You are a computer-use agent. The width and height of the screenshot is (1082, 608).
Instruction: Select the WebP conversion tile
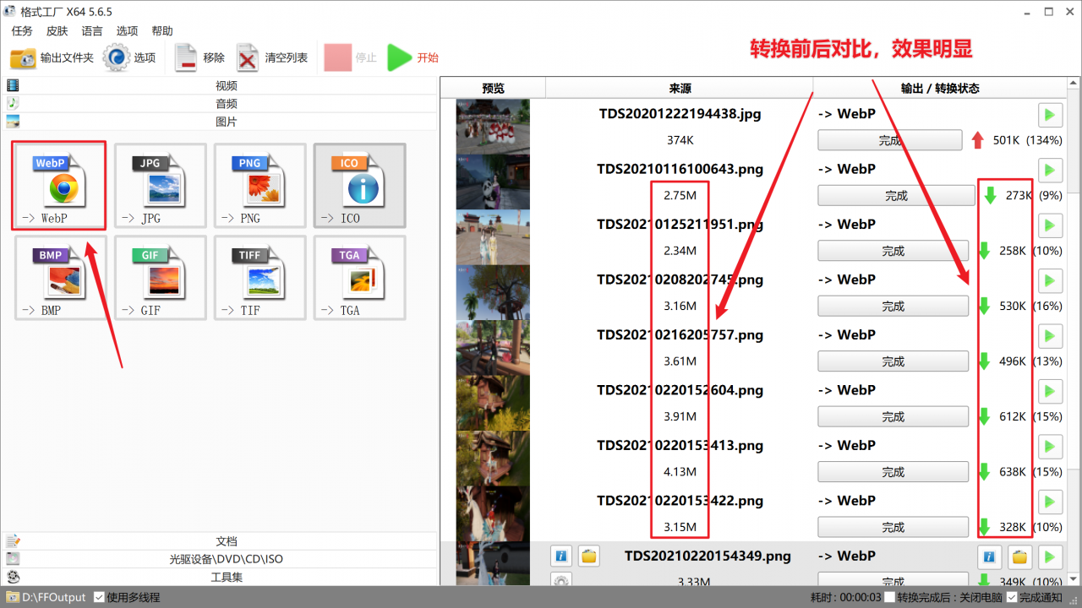[x=57, y=185]
